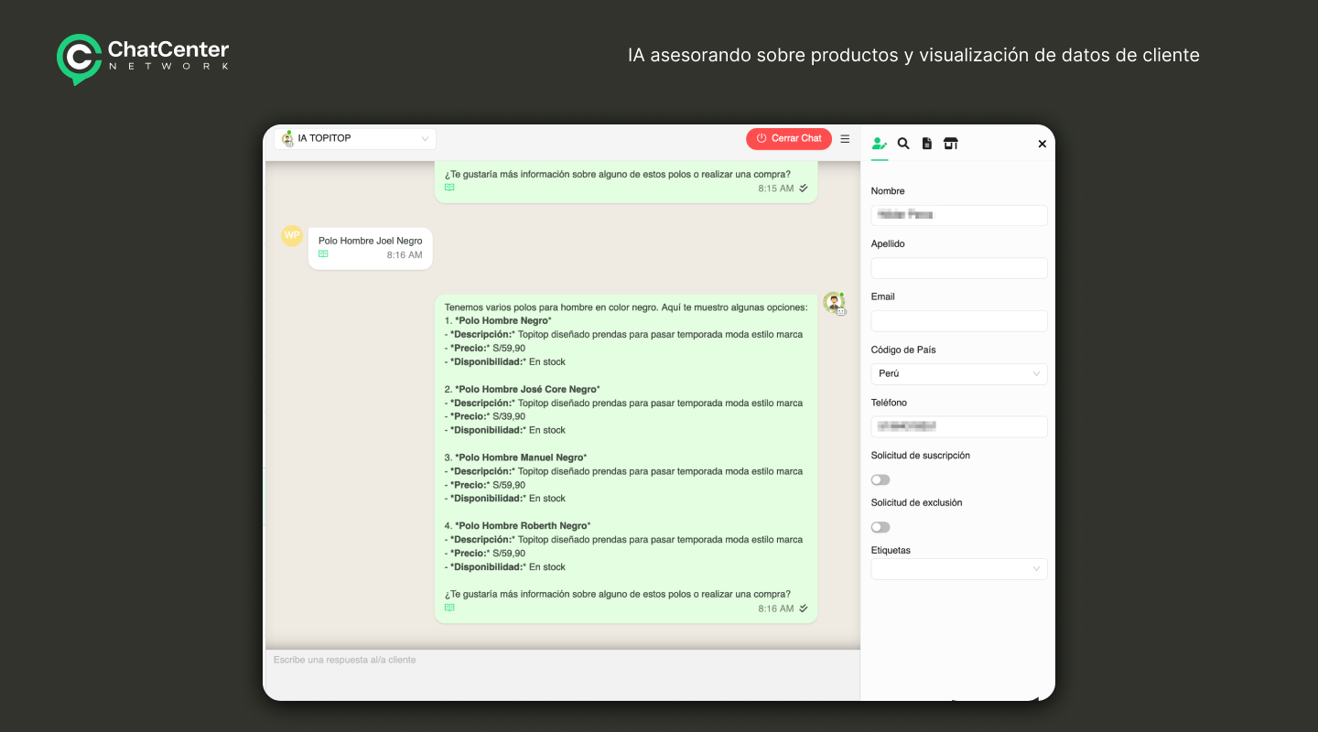This screenshot has height=732, width=1318.
Task: Click the Polo Hombre Joel Negro message
Action: [370, 248]
